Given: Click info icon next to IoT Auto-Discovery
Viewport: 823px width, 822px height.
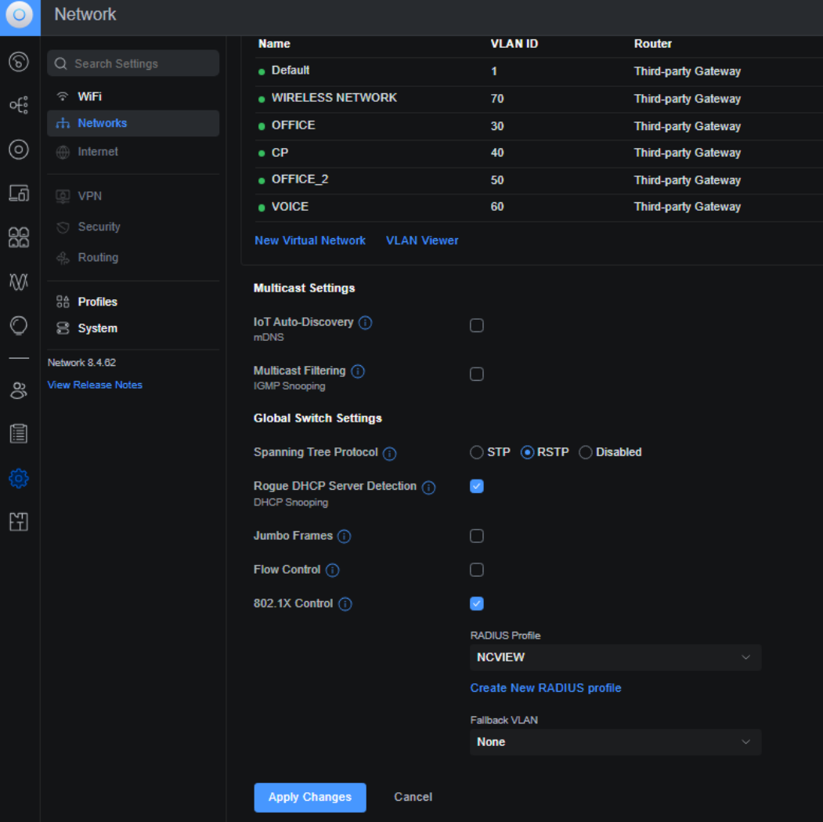Looking at the screenshot, I should (366, 323).
